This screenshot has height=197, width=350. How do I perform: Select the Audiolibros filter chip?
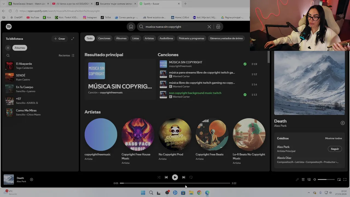coord(166,38)
